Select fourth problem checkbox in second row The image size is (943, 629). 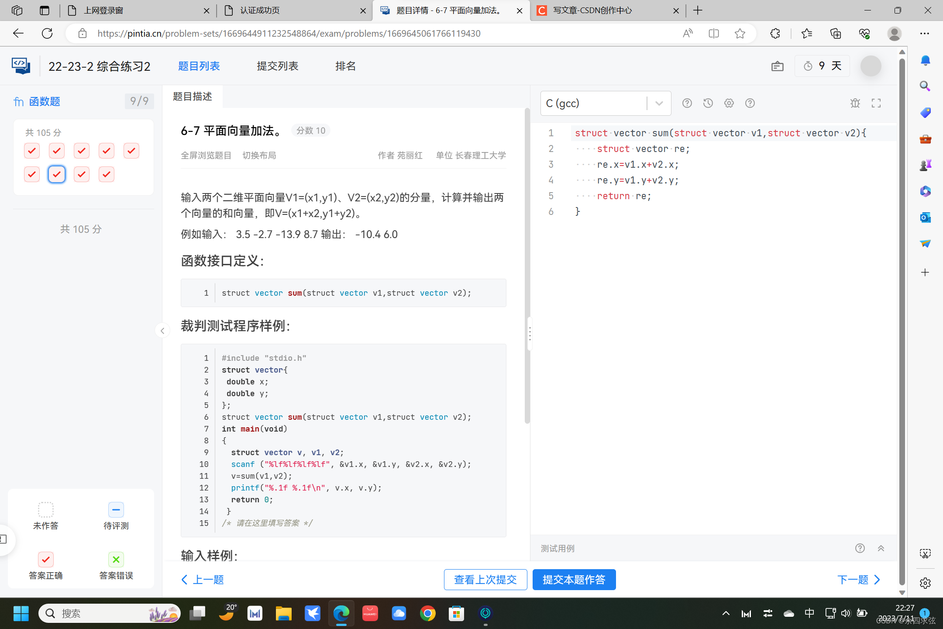click(x=107, y=174)
